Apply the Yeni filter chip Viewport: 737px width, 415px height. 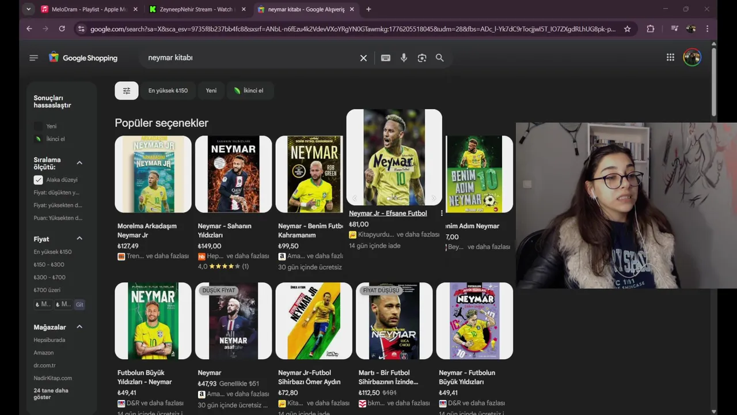click(x=211, y=90)
